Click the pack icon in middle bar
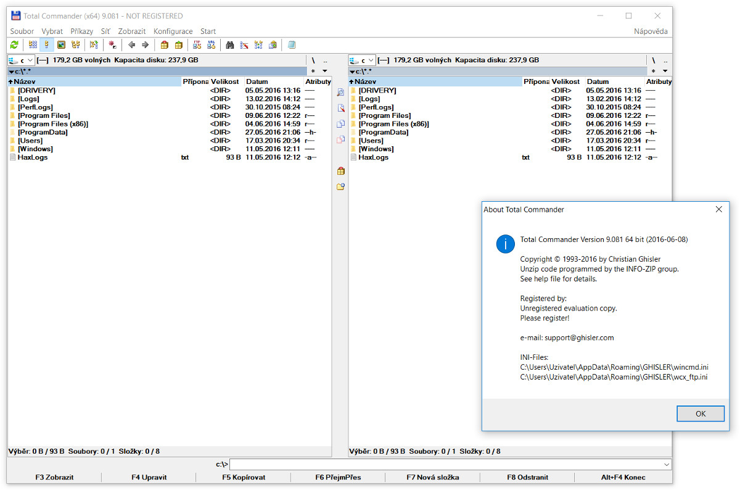Screen dimensions: 740x490 340,171
